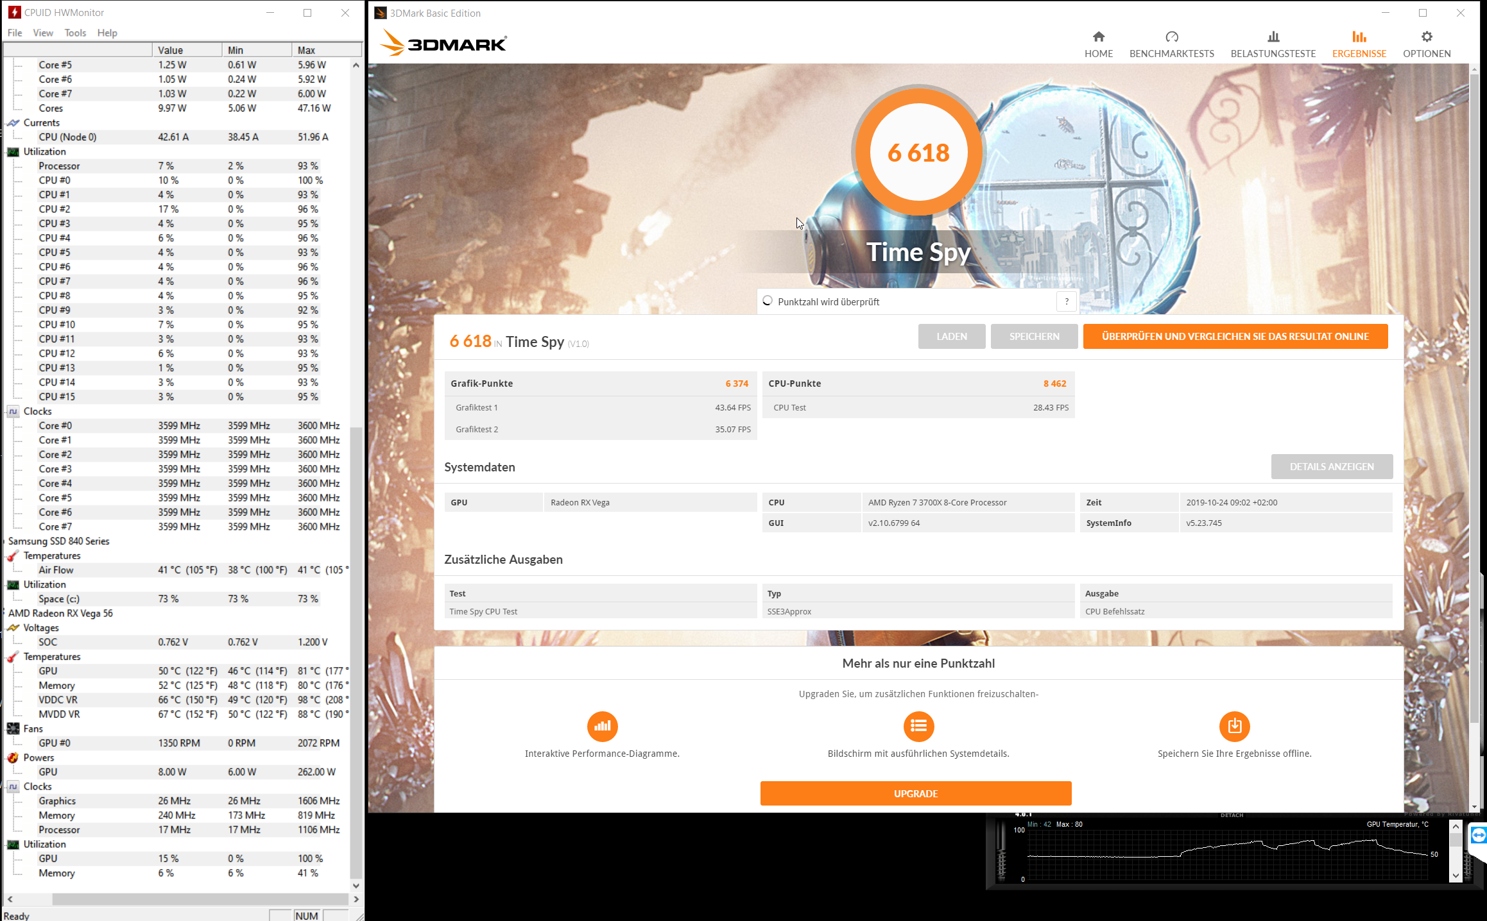1487x921 pixels.
Task: Select the Voltages icon under AMD Radeon RX Vega 56
Action: tap(13, 628)
